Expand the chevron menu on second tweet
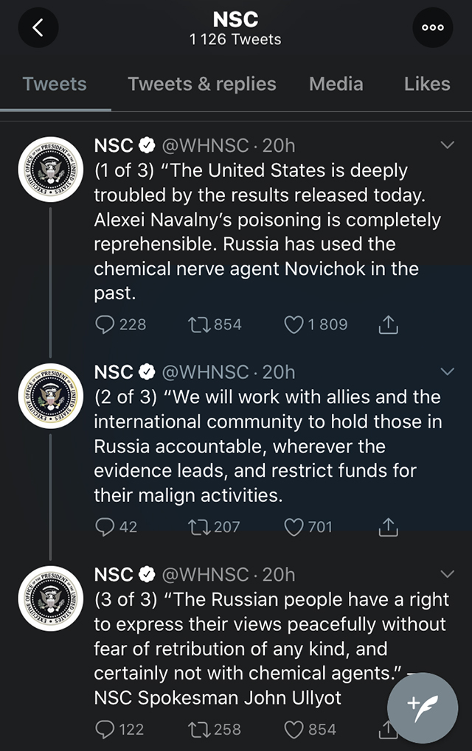 tap(447, 371)
